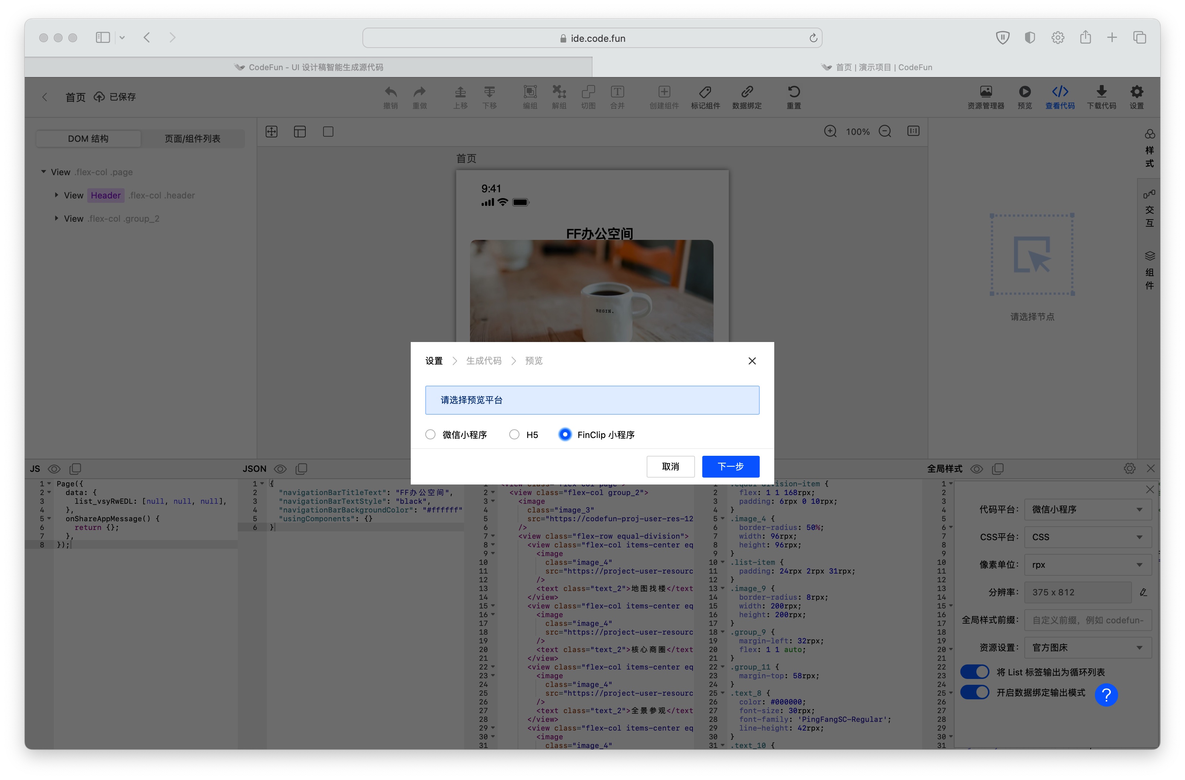Image resolution: width=1185 pixels, height=780 pixels.
Task: Toggle JS panel visibility eye icon
Action: [x=54, y=469]
